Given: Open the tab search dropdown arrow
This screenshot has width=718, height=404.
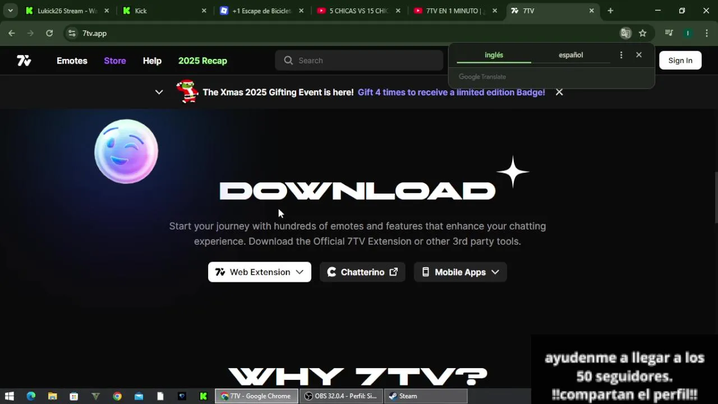Looking at the screenshot, I should click(x=10, y=11).
